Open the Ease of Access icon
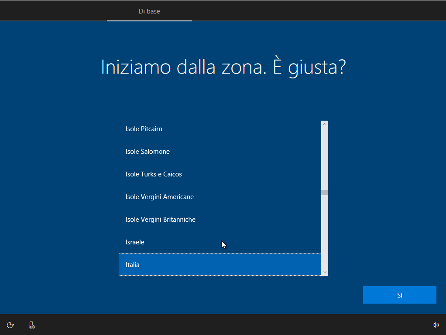Viewport: 446px width, 335px height. [x=10, y=325]
